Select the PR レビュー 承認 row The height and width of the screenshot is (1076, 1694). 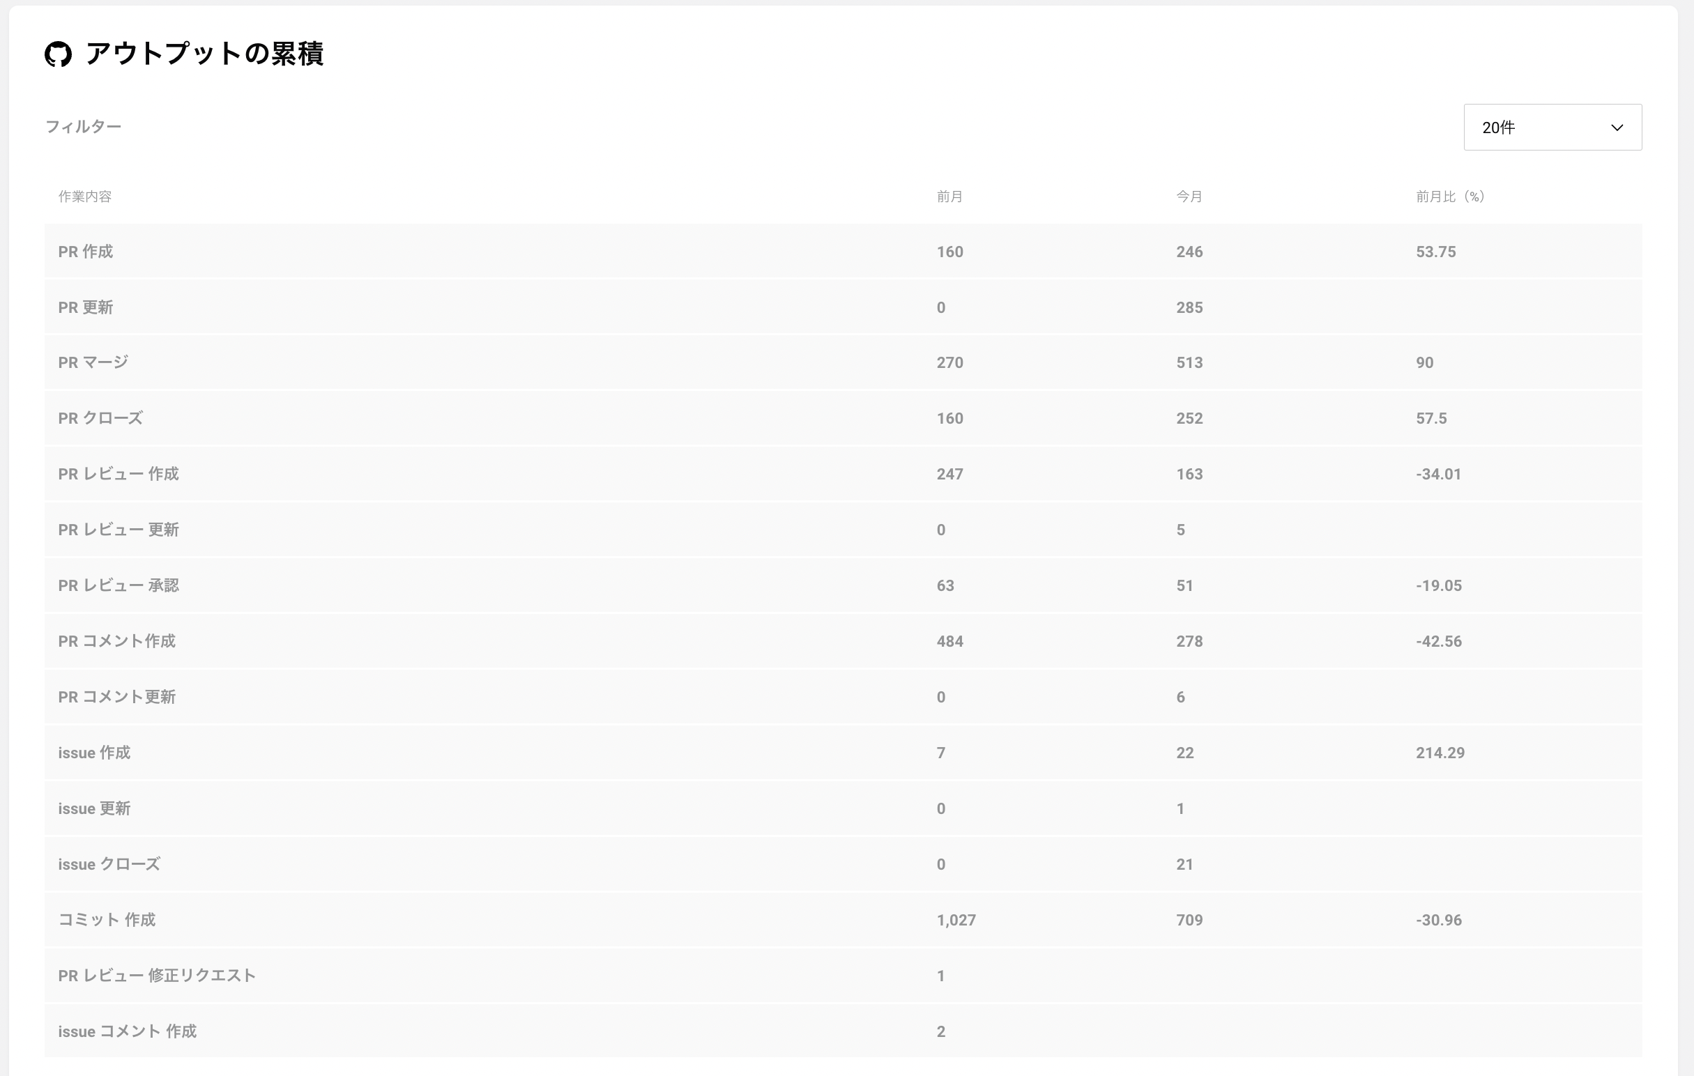(x=843, y=586)
